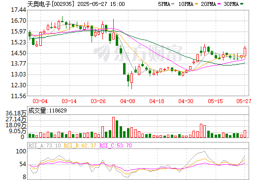The width and height of the screenshot is (256, 180).
Task: Click the 18.09万 volume axis label
Action: pyautogui.click(x=16, y=125)
